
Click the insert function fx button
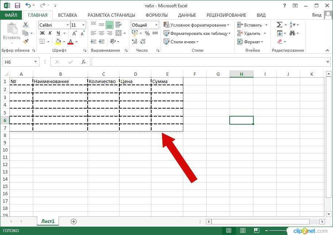[84, 62]
